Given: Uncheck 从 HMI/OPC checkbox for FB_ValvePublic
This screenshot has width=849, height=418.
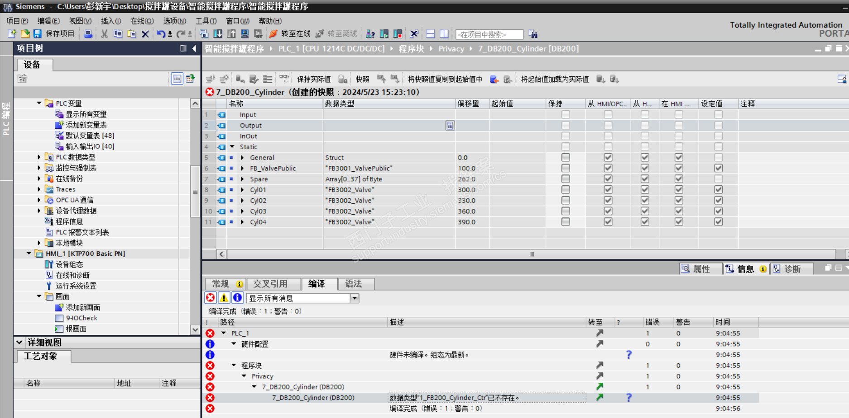Looking at the screenshot, I should coord(608,168).
